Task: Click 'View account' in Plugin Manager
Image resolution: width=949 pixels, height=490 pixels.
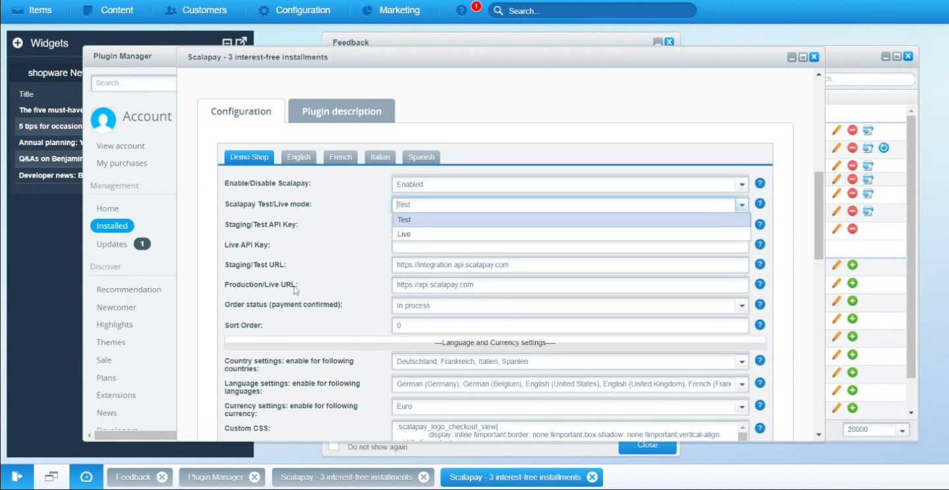Action: point(121,146)
